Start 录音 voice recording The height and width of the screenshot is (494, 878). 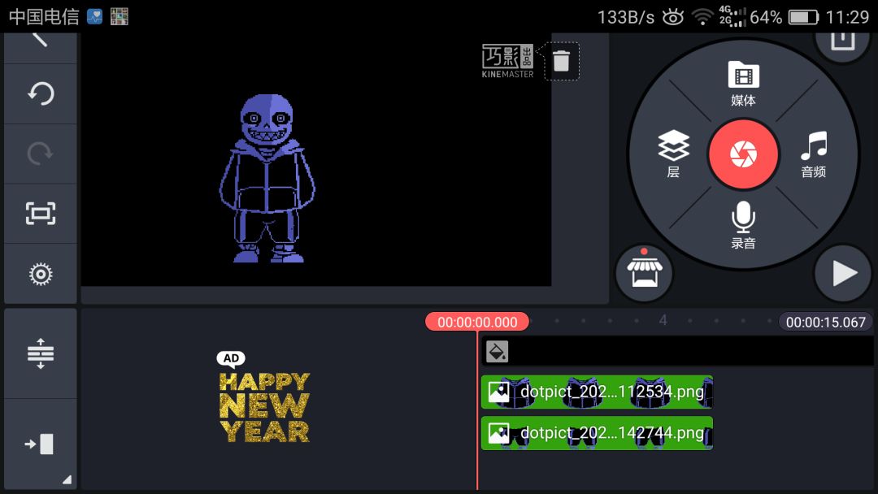click(743, 224)
